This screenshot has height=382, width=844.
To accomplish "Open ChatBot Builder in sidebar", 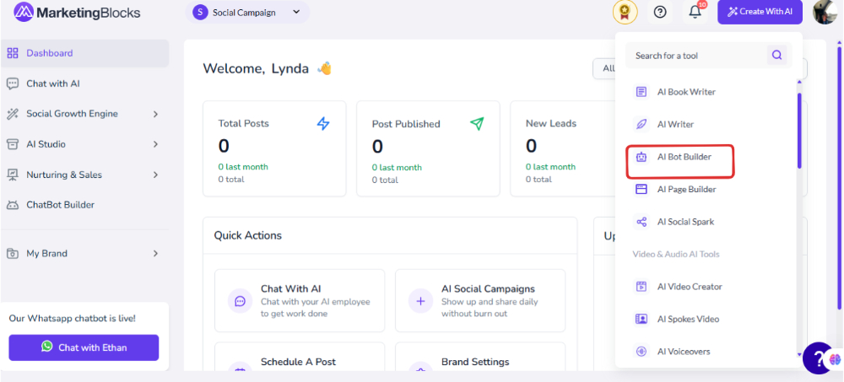I will pyautogui.click(x=60, y=205).
